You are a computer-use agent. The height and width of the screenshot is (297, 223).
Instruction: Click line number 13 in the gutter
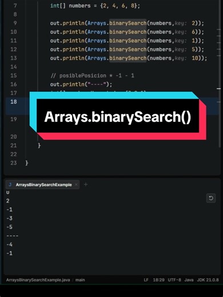14,58
